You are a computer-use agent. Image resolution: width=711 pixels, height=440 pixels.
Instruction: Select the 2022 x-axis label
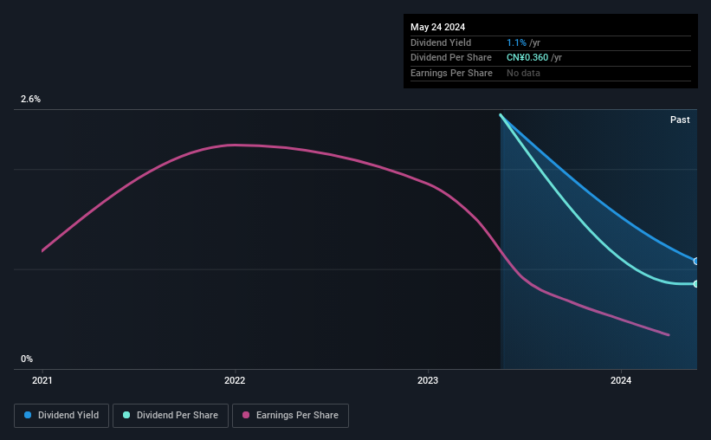[x=235, y=380]
